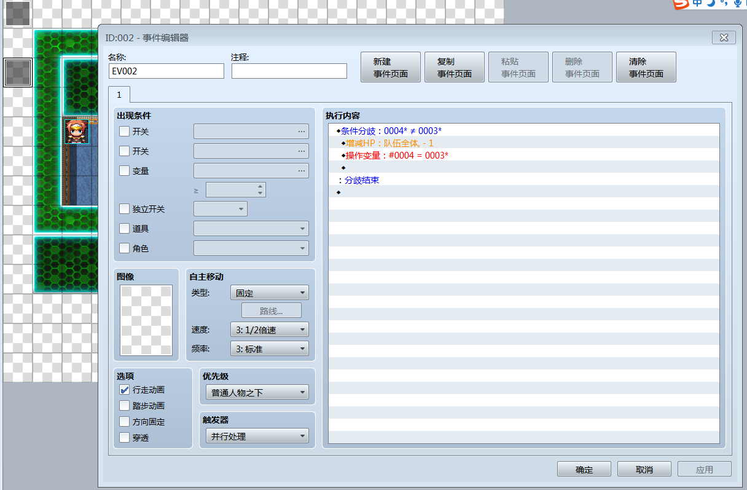Click the 新建事件页面 button
This screenshot has width=747, height=490.
391,67
